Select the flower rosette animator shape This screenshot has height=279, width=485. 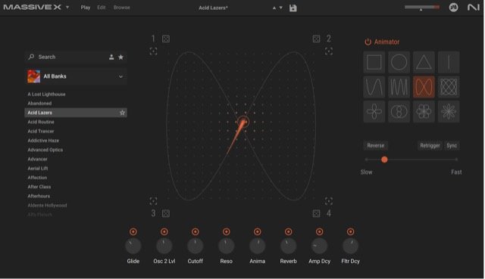pos(424,111)
